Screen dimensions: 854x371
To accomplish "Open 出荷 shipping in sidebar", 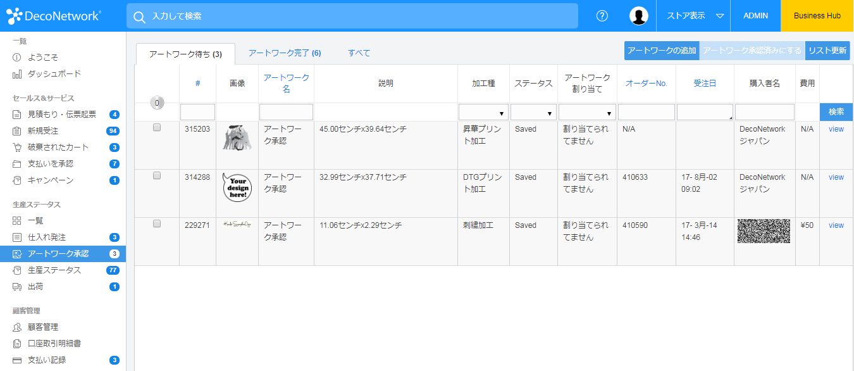I will coord(35,287).
